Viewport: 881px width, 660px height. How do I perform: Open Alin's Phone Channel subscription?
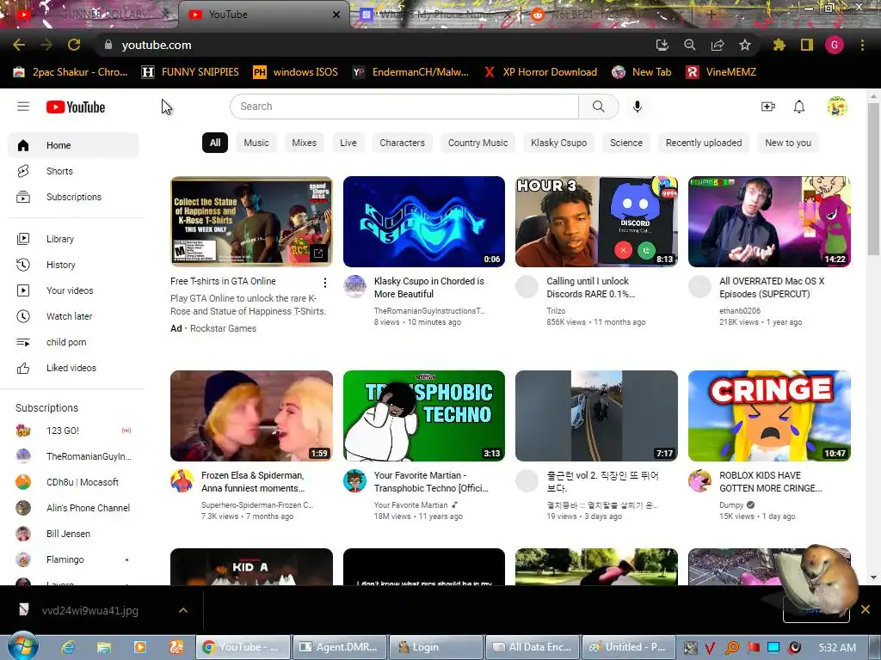pos(73,509)
